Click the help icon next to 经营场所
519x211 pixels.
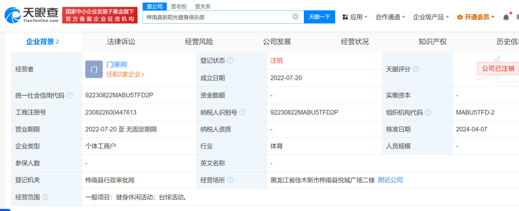[x=230, y=180]
